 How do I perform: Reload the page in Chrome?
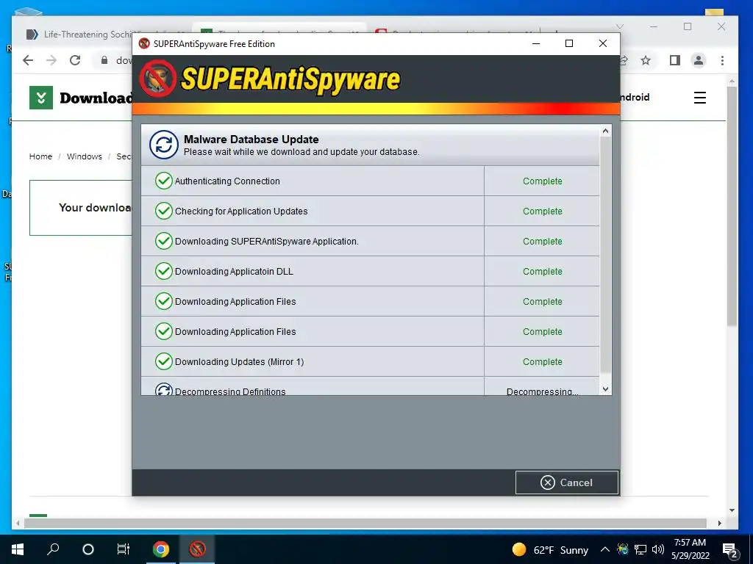pos(75,60)
